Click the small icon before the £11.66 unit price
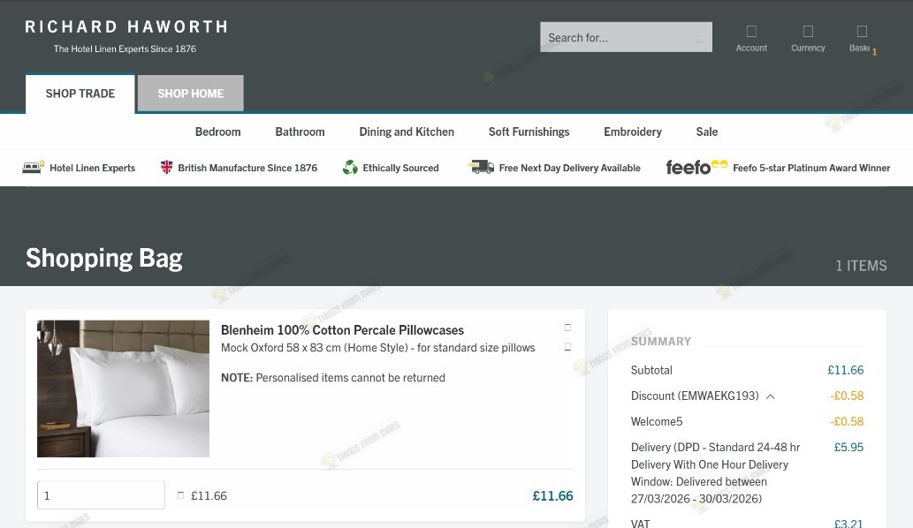The height and width of the screenshot is (528, 913). coord(180,495)
